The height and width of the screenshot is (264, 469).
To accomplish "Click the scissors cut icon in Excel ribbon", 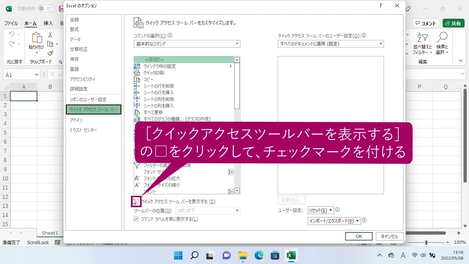I will (50, 35).
